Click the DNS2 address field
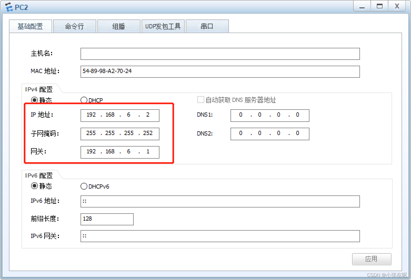 [270, 134]
